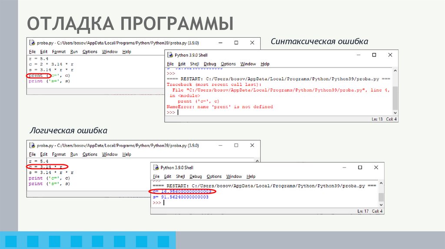
Task: Open Window menu in top proba.py editor
Action: pos(110,52)
